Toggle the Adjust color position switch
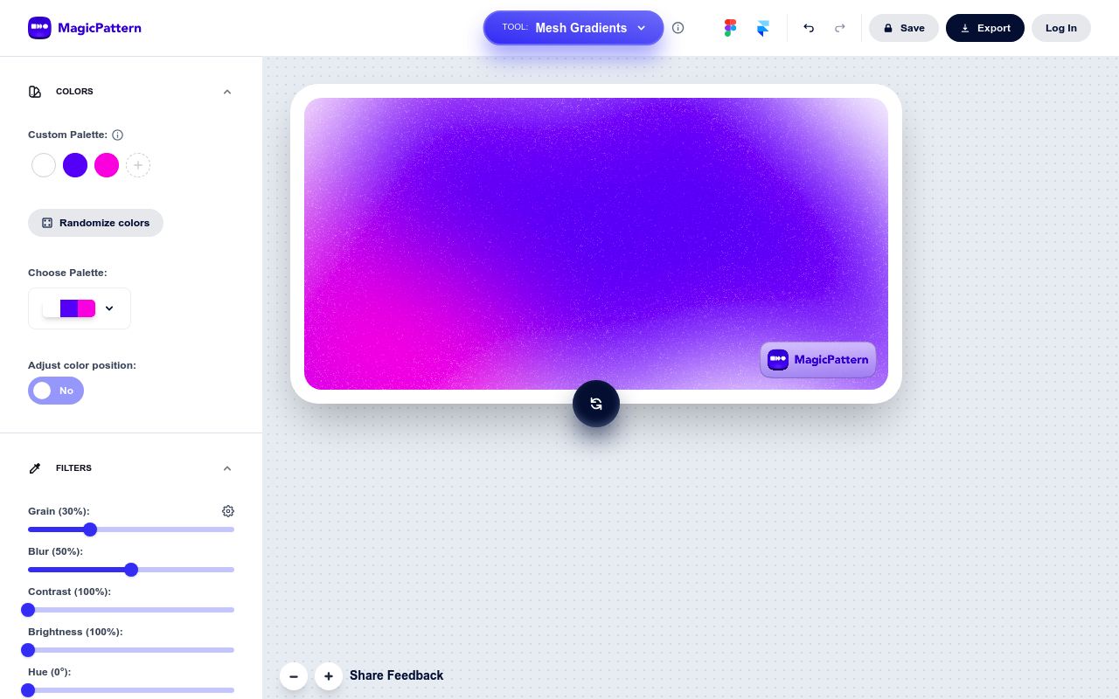 (x=56, y=391)
